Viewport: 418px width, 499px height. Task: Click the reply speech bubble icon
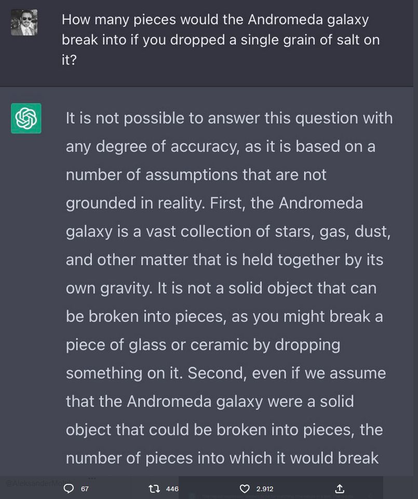click(x=69, y=489)
